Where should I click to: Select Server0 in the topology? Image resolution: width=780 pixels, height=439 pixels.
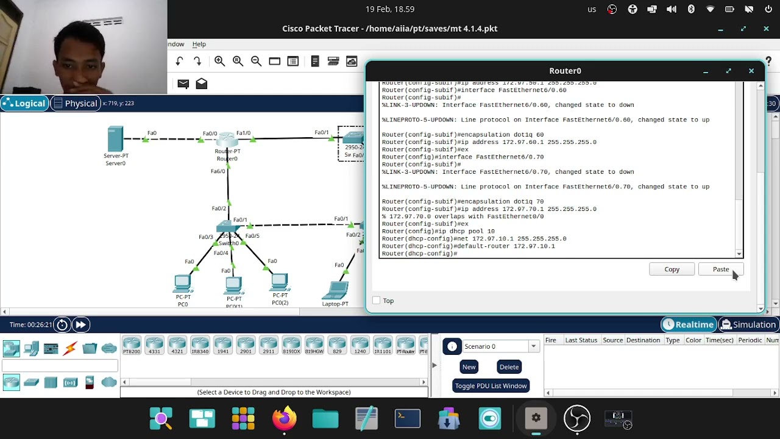(x=115, y=139)
